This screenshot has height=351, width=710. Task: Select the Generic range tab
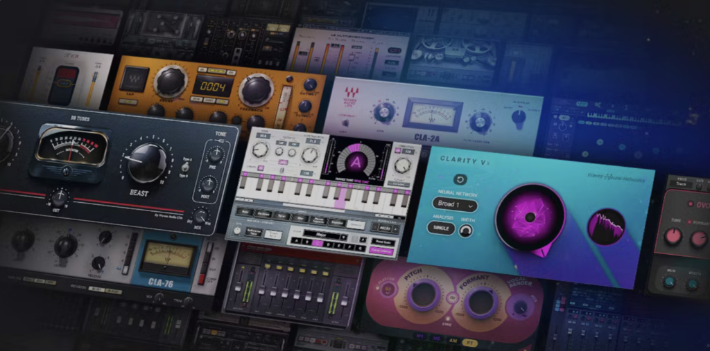[x=356, y=225]
